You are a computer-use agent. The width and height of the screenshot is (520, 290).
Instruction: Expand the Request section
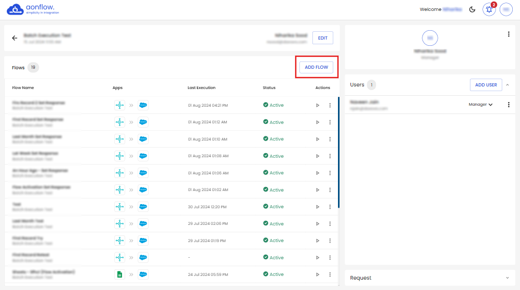[x=507, y=278]
